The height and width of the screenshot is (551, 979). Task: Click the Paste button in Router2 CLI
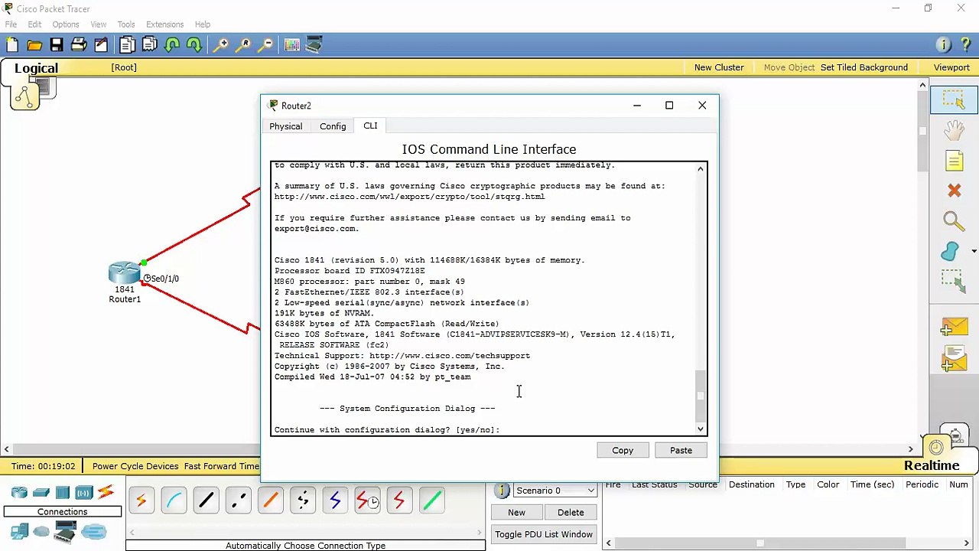click(x=681, y=450)
